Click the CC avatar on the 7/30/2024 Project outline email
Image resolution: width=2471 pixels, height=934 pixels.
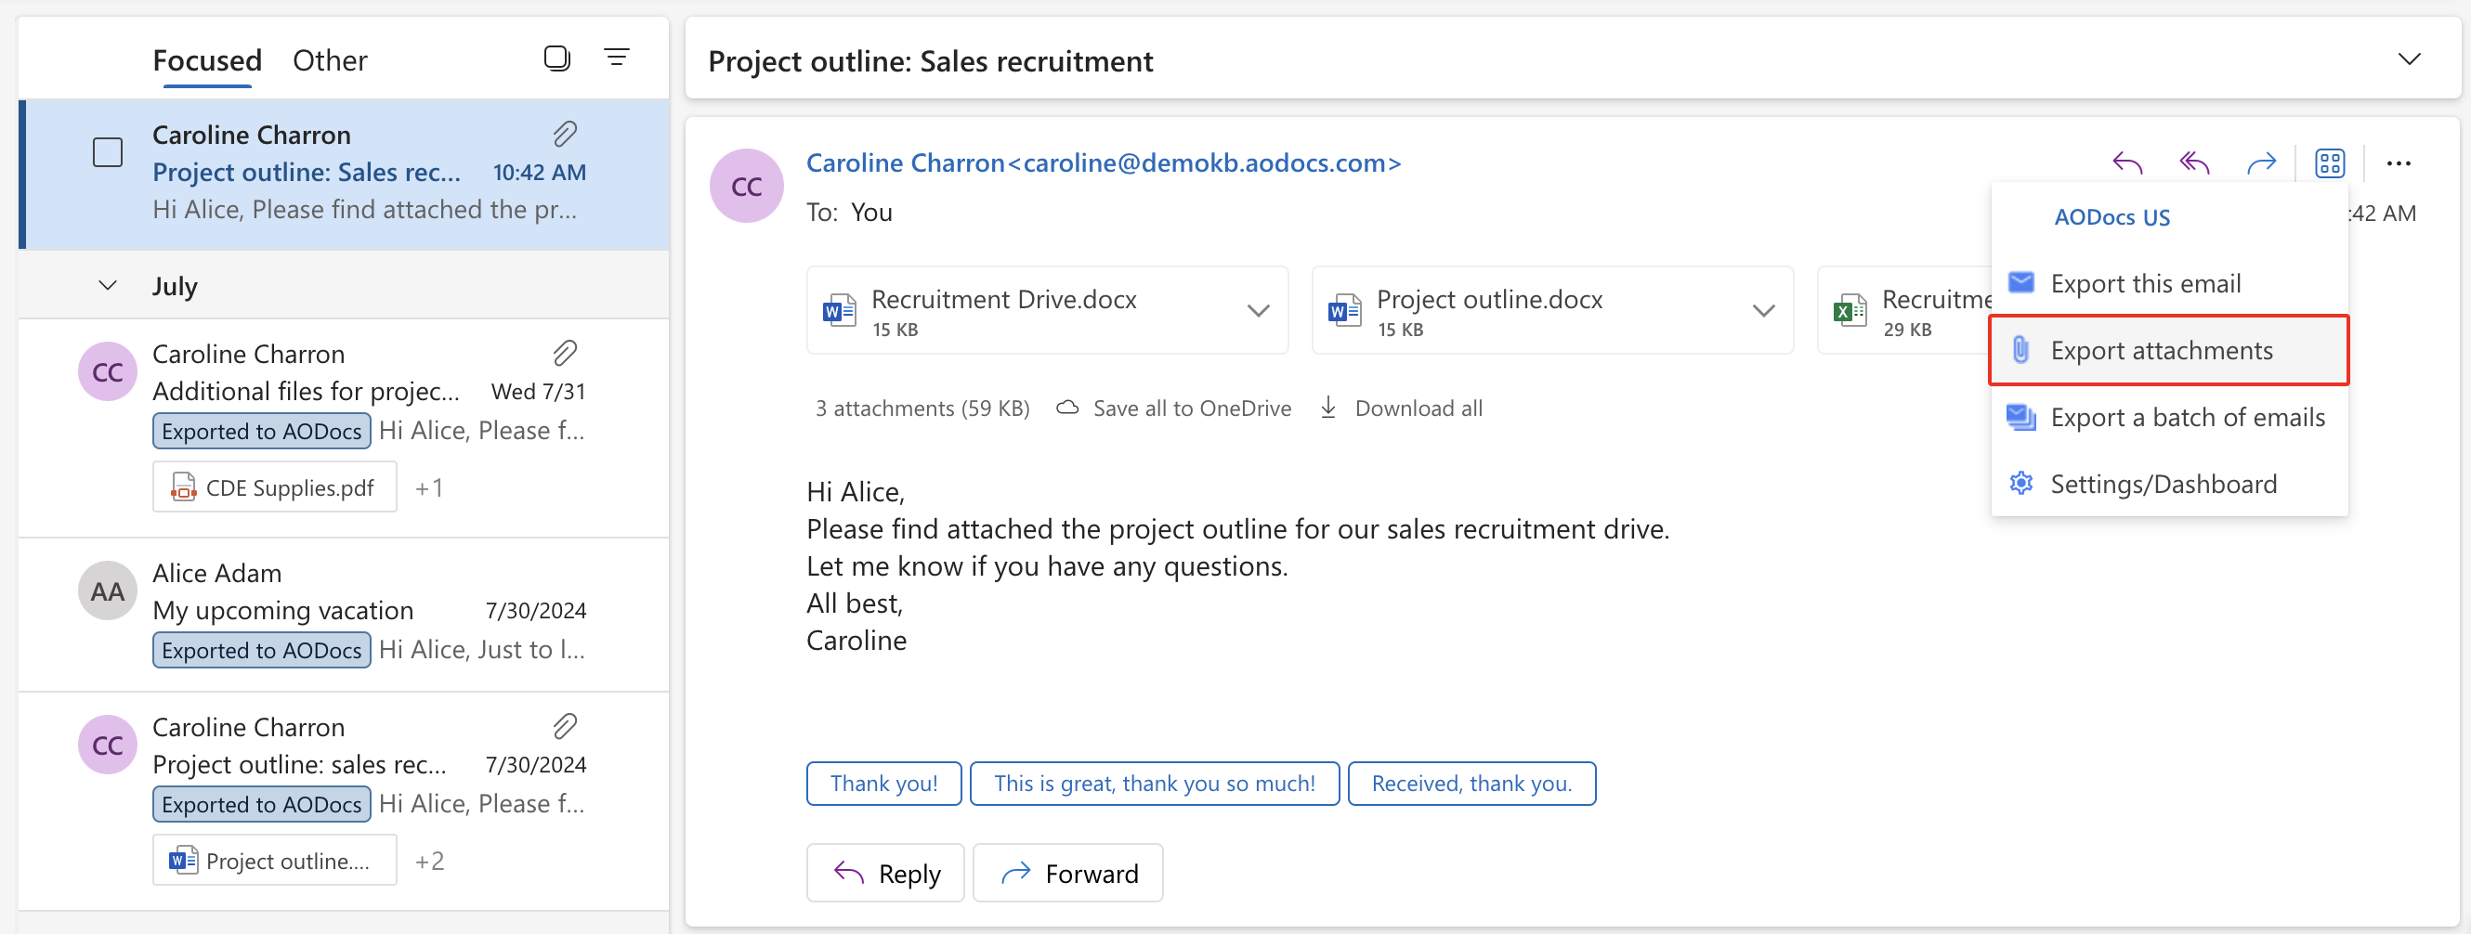coord(108,744)
